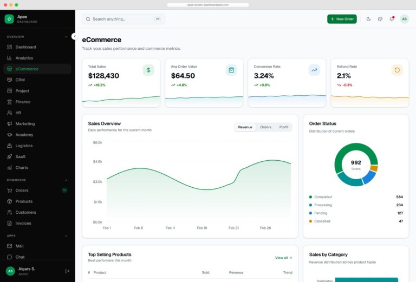Screen dimensions: 416x282
Task: Click the browser address bar
Action: (208, 5)
